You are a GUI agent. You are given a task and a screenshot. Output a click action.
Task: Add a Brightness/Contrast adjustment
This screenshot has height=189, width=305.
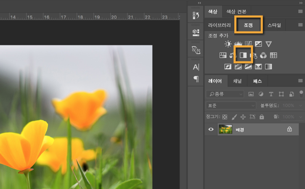(228, 44)
